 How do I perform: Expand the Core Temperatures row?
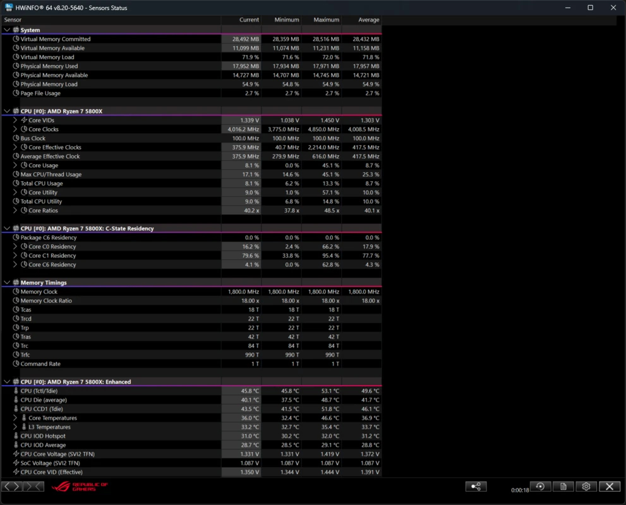[16, 418]
